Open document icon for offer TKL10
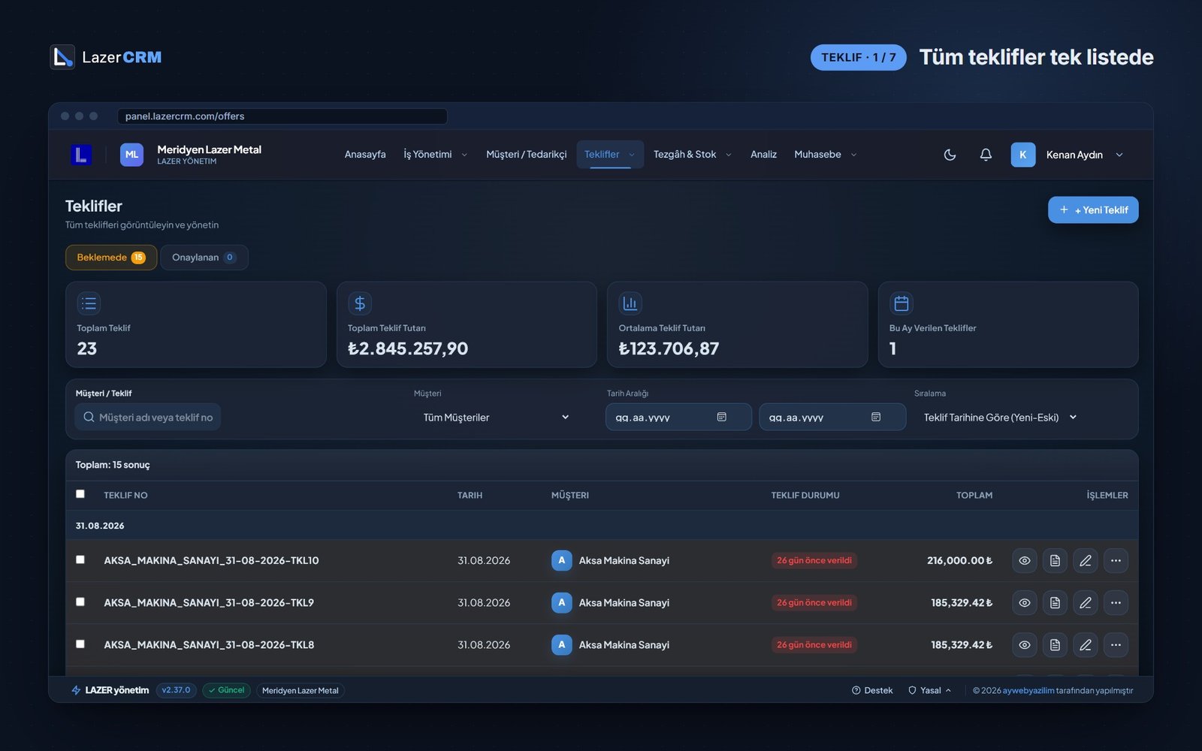Screen dimensions: 1202x751 (1055, 560)
